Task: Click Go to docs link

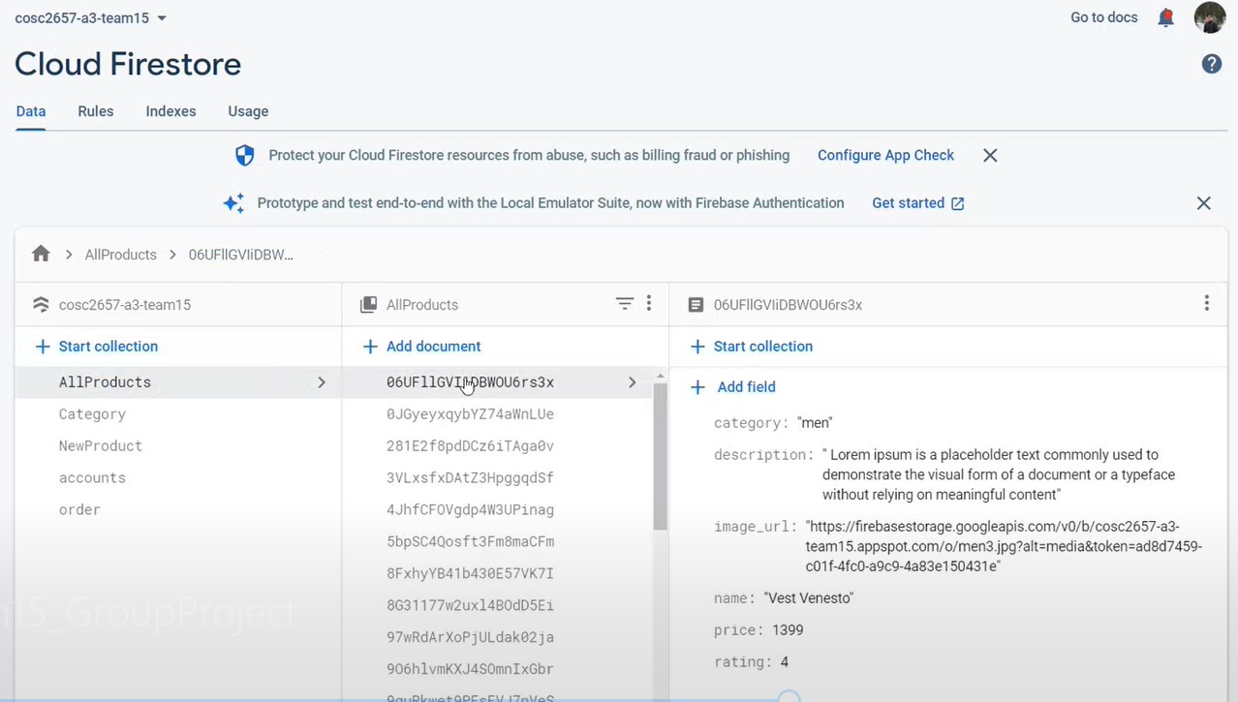Action: (1104, 17)
